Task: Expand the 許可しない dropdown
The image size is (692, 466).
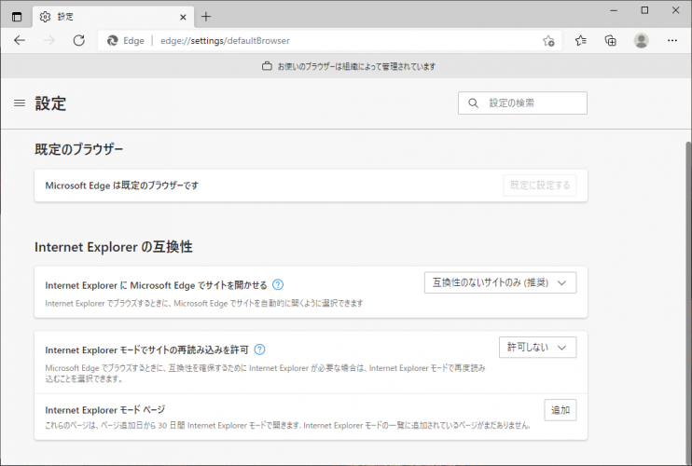Action: (537, 348)
